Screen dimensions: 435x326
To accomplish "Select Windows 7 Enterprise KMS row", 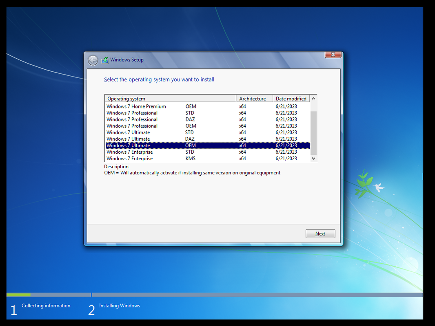I will (208, 159).
